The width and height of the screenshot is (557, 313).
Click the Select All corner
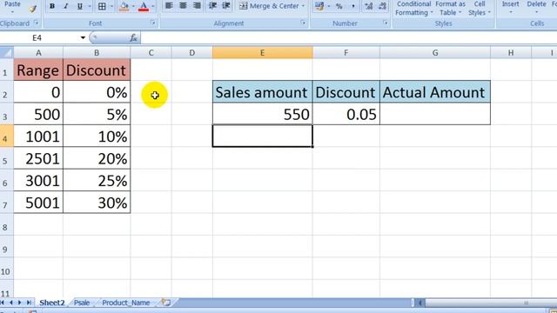click(x=6, y=53)
